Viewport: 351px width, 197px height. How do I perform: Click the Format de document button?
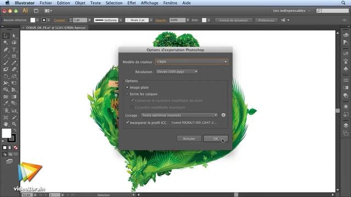(234, 20)
